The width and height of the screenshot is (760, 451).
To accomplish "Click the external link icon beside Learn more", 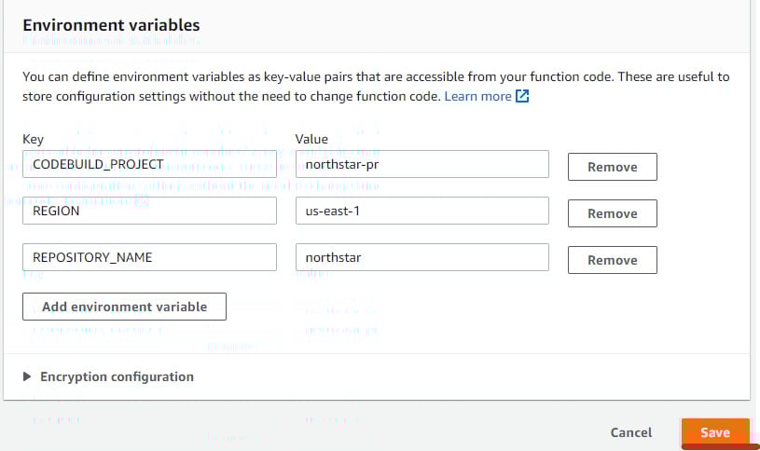I will [x=522, y=96].
